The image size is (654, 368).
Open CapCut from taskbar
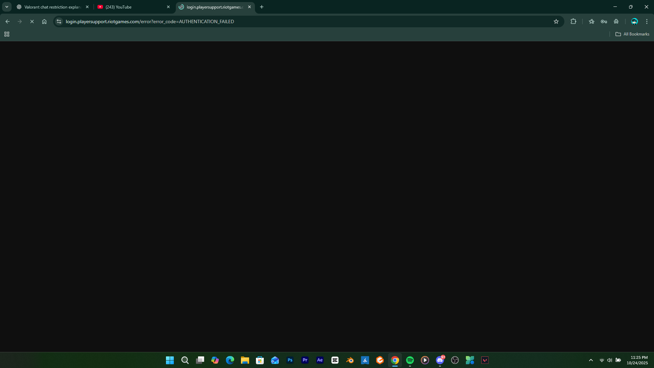(x=335, y=360)
